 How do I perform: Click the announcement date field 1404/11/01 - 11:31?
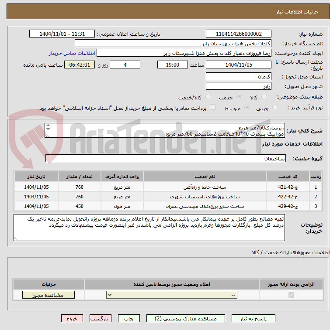pyautogui.click(x=62, y=34)
